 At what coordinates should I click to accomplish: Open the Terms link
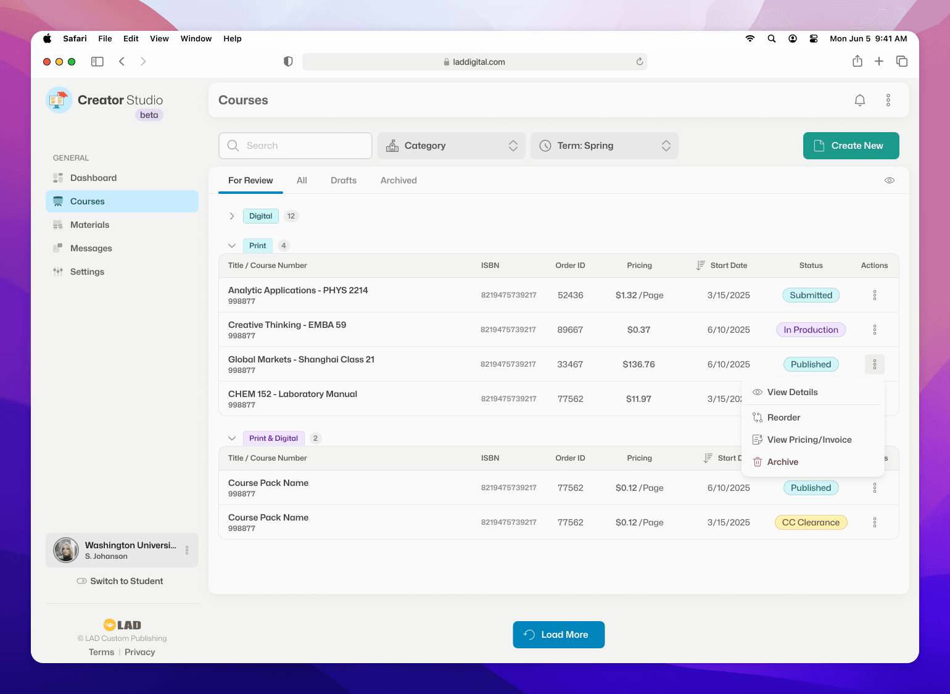tap(101, 652)
